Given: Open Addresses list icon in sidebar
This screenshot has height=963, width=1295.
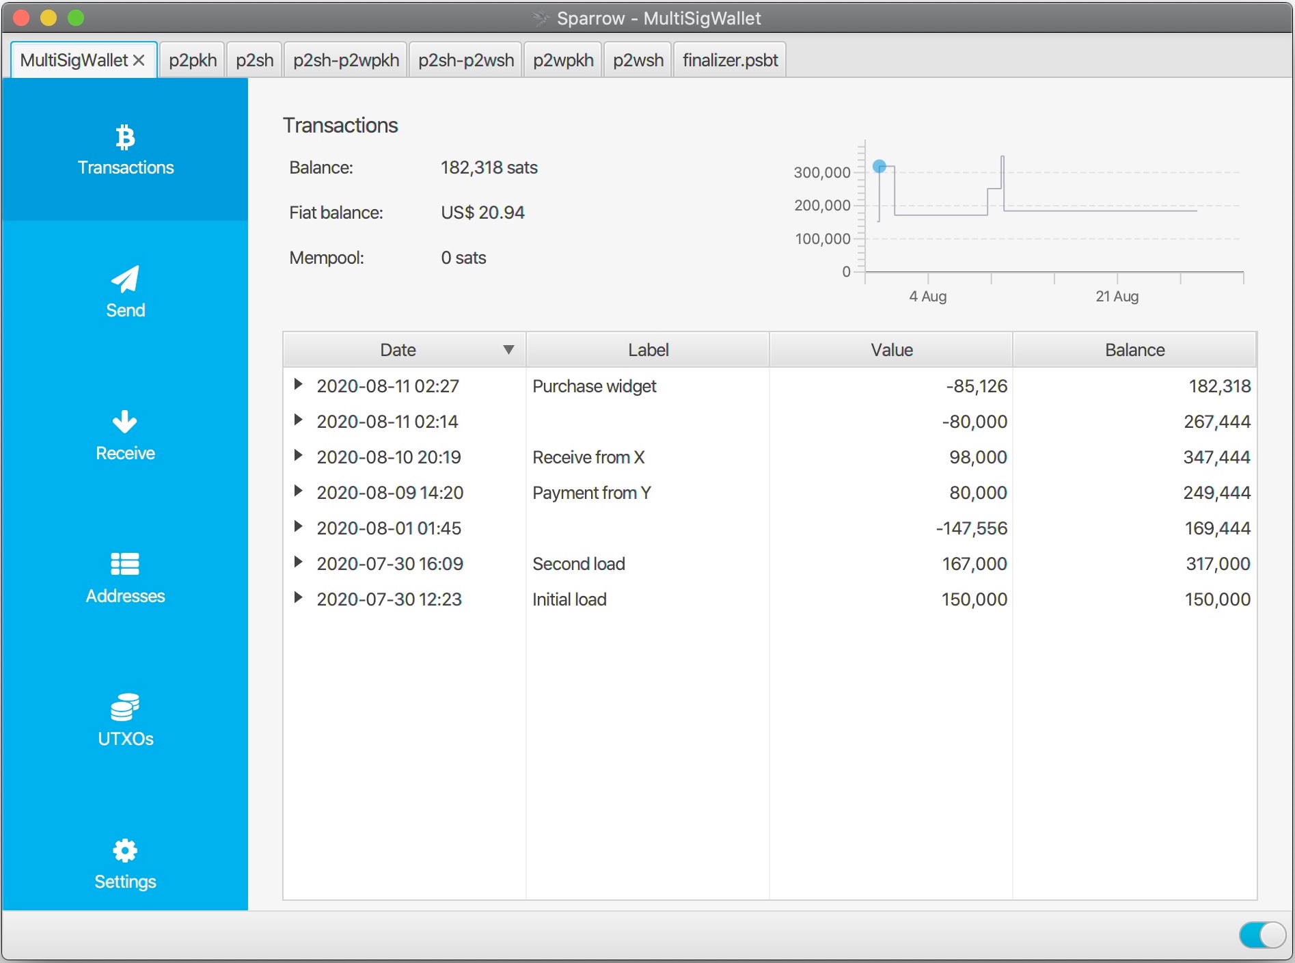Looking at the screenshot, I should 125,564.
